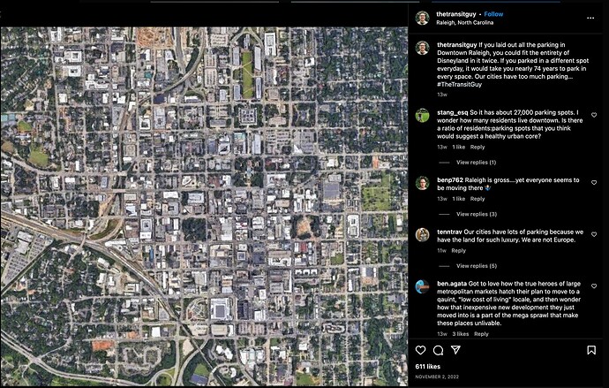Click 13w timestamp under the caption
Screen dimensions: 609x388
tap(442, 95)
